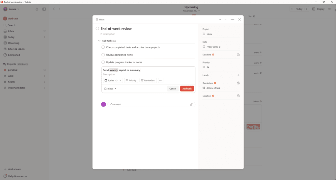Add a label with the plus icon

tap(238, 75)
